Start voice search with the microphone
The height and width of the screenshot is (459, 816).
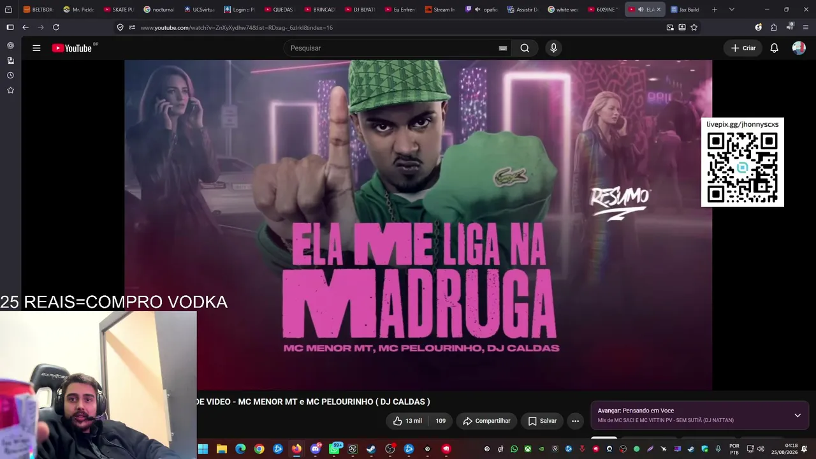tap(553, 48)
